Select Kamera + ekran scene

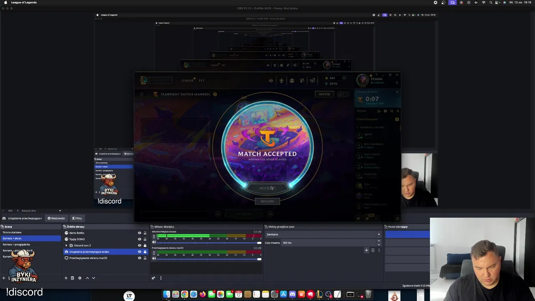31,238
